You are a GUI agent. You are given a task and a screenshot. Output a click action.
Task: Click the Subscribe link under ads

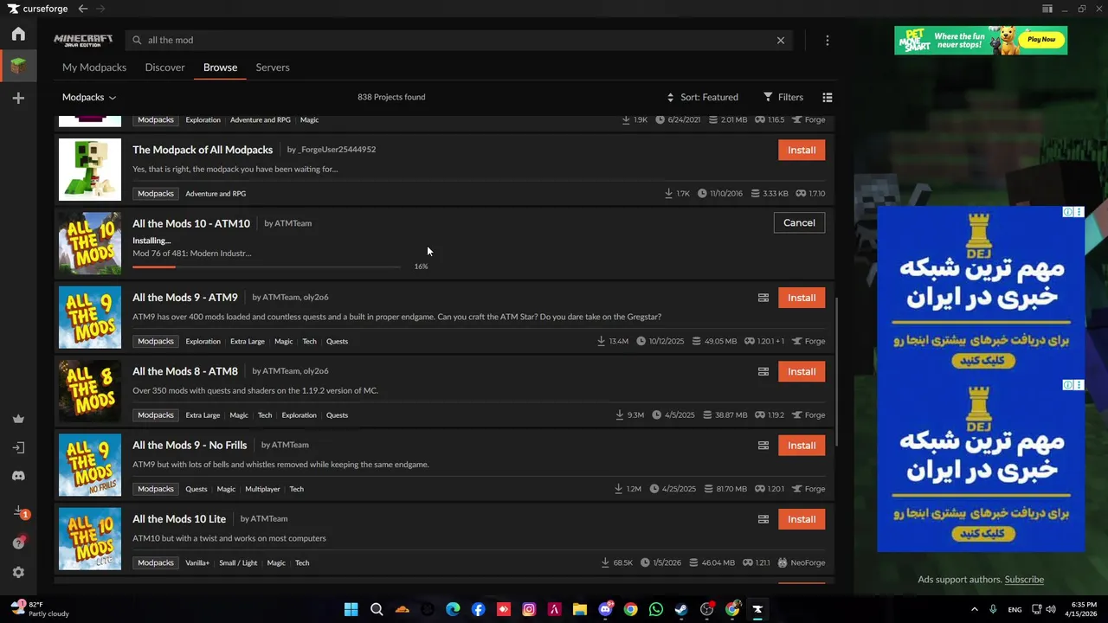click(x=1024, y=580)
